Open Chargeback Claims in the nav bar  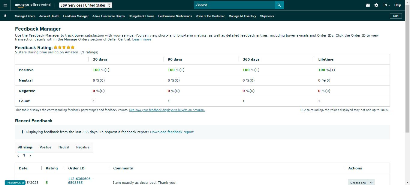[141, 16]
